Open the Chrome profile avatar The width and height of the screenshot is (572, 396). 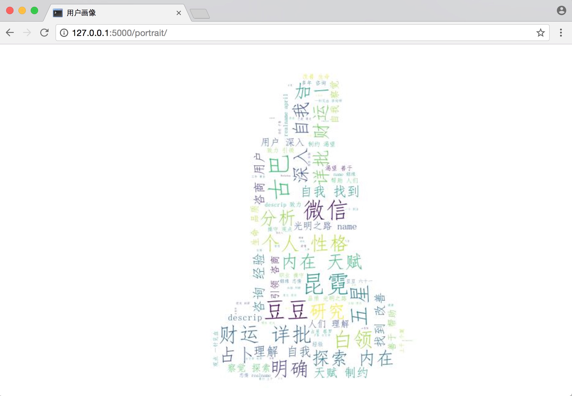coord(561,10)
